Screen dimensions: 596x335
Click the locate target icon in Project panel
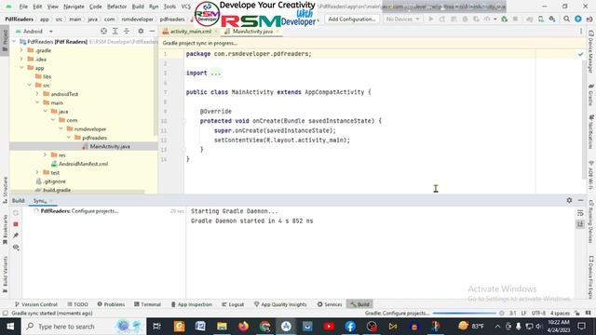pos(103,31)
